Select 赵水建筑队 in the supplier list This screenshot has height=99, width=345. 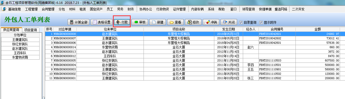20,48
